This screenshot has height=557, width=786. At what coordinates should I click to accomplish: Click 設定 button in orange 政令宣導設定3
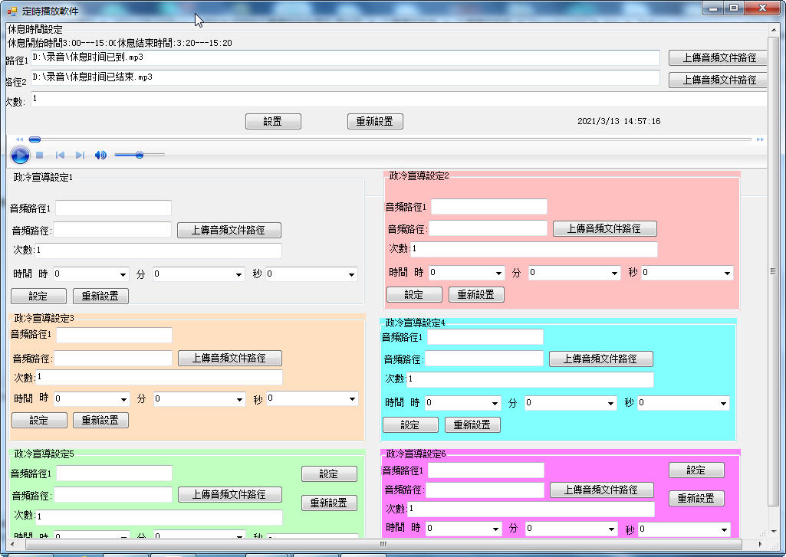(40, 421)
